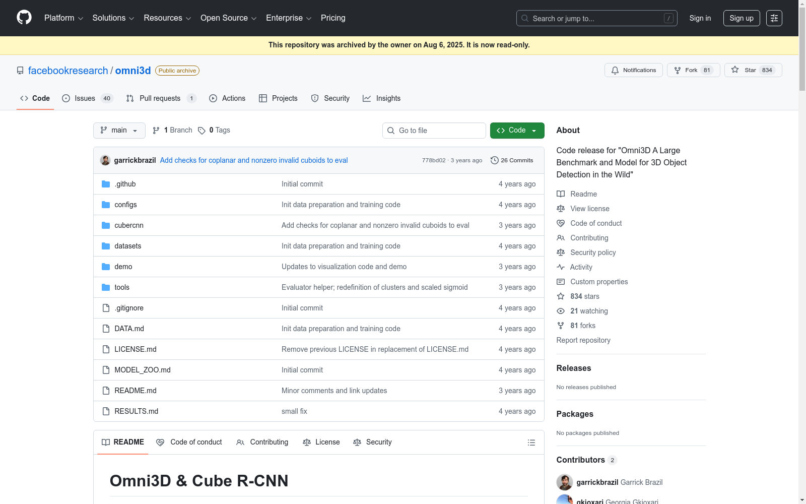Viewport: 806px width, 504px height.
Task: Expand the Enterprise menu
Action: click(x=289, y=18)
